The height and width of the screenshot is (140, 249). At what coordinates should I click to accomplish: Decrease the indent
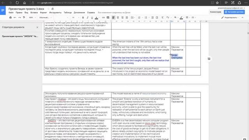point(153,17)
